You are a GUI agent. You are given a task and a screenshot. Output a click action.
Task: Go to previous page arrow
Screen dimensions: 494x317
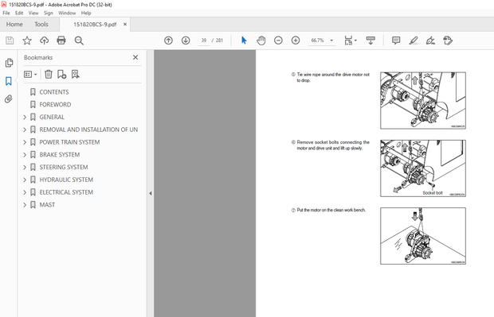[x=169, y=41]
